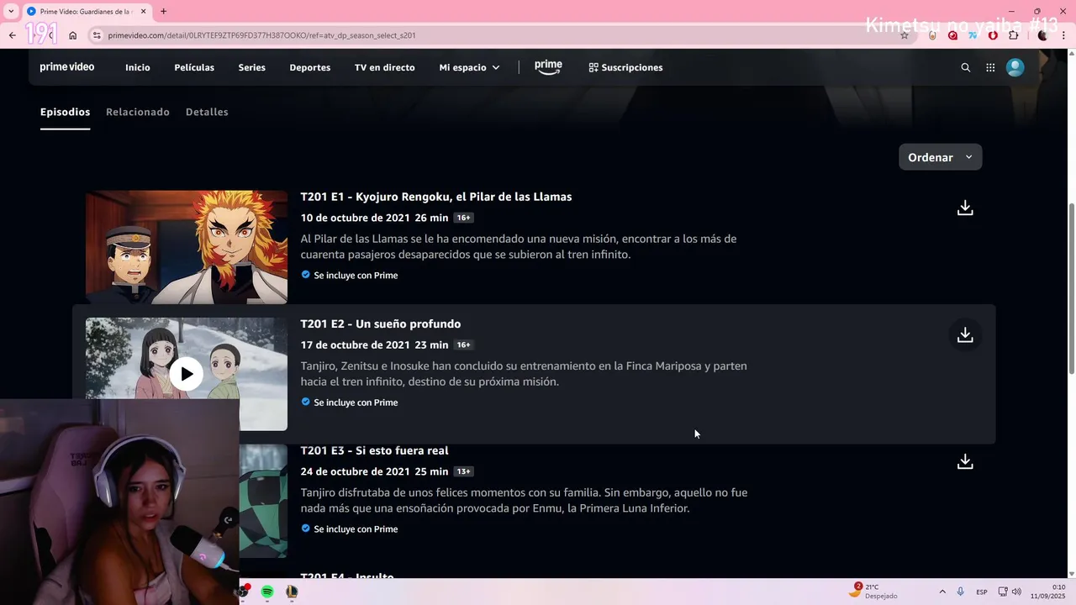Open the Ordenar sort dropdown

tap(940, 157)
